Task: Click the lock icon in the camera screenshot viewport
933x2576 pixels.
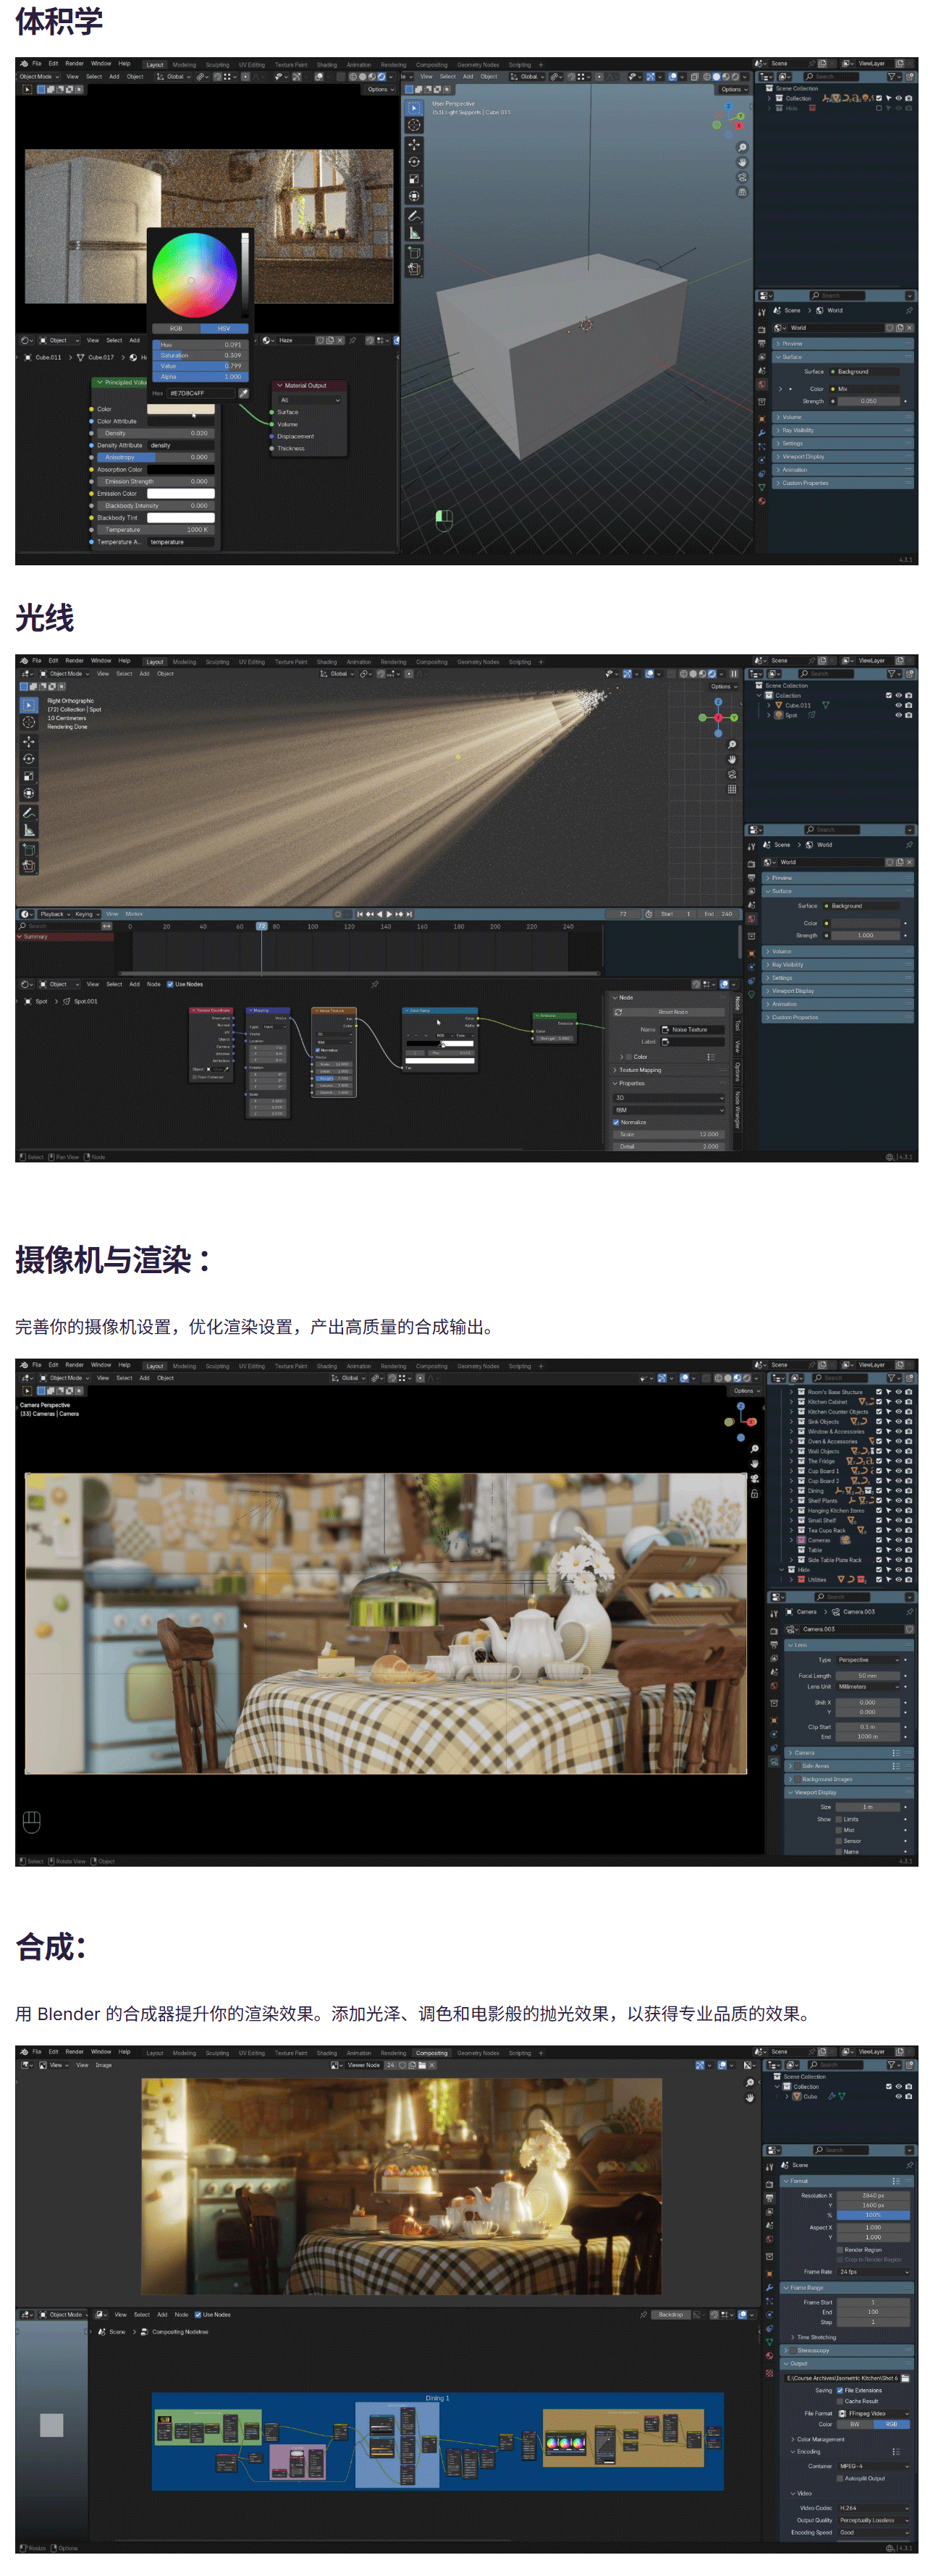Action: click(754, 1494)
